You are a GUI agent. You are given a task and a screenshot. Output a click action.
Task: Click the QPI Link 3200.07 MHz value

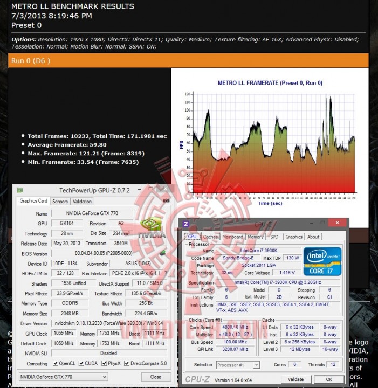[235, 349]
